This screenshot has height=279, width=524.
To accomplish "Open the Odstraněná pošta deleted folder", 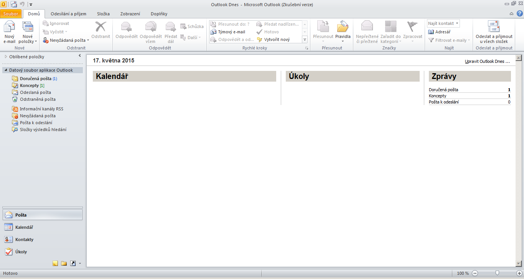I will pyautogui.click(x=34, y=99).
